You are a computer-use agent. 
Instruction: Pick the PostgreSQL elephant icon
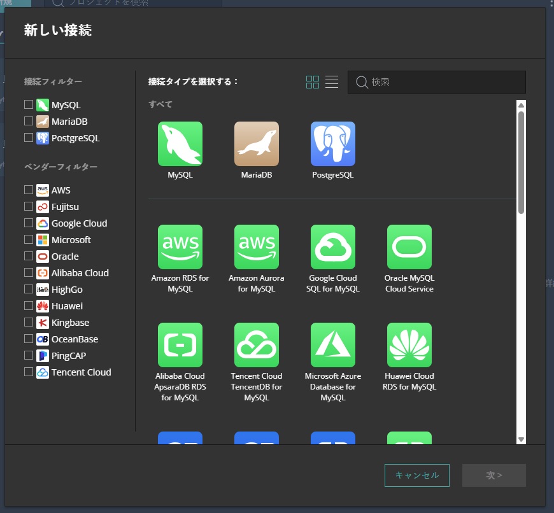click(332, 144)
